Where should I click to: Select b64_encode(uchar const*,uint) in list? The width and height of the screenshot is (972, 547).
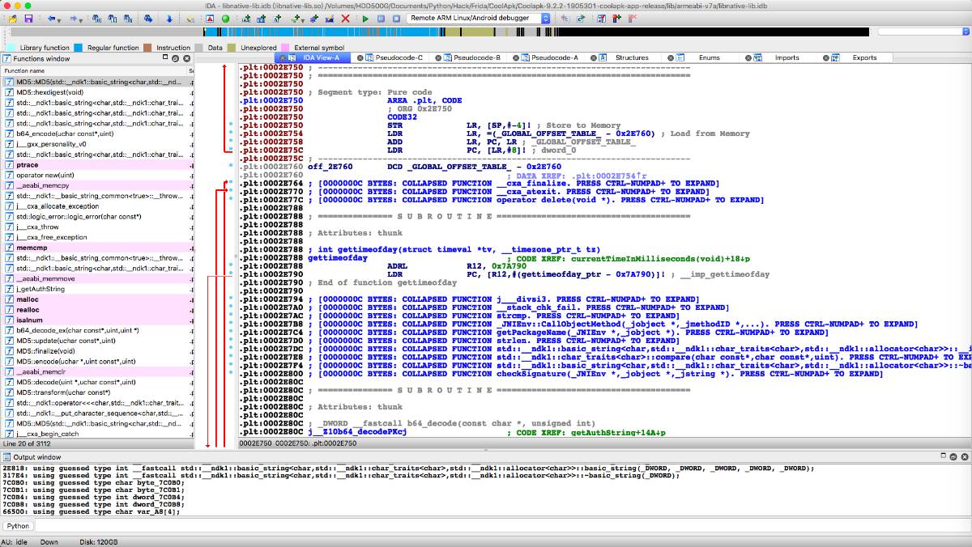pyautogui.click(x=97, y=134)
